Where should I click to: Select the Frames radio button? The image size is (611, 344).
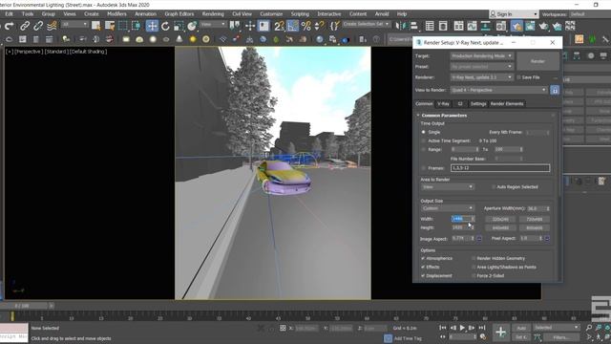424,168
